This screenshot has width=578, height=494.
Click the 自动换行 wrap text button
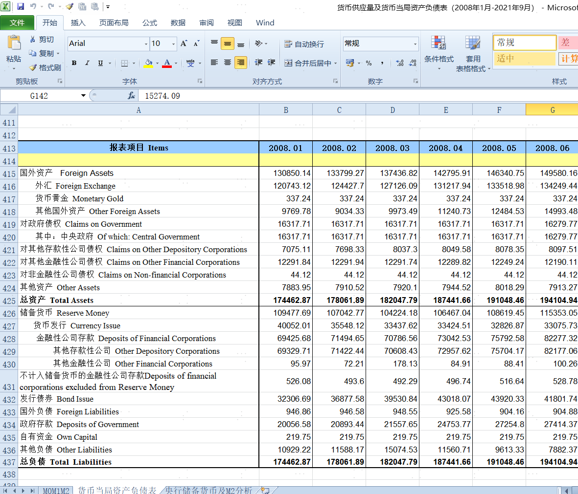pyautogui.click(x=304, y=44)
